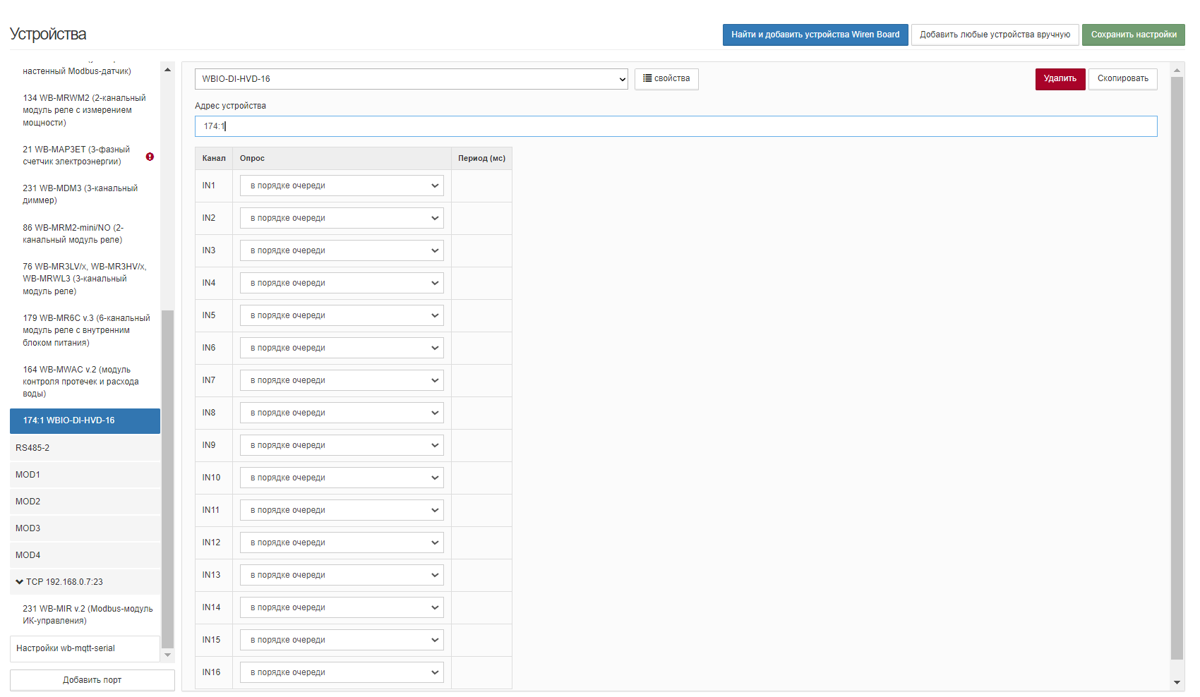Click the device list scrollbar thumb
Image resolution: width=1200 pixels, height=697 pixels.
coord(167,478)
